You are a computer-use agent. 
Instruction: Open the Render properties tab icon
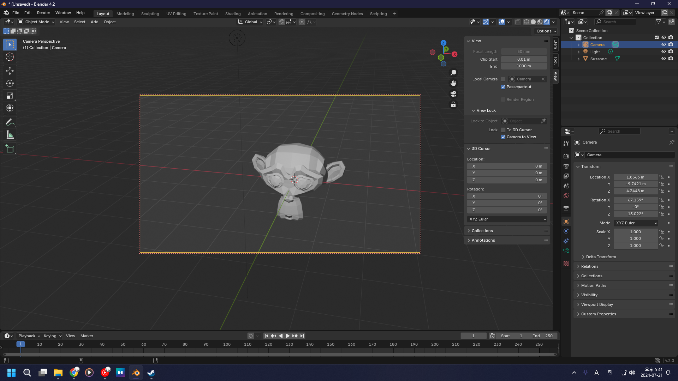[x=566, y=156]
